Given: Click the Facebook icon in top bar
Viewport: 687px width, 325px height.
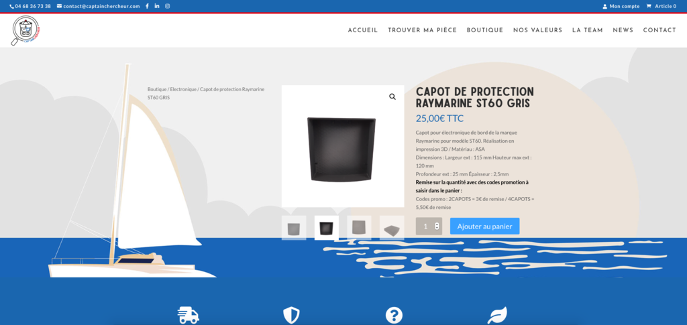Looking at the screenshot, I should click(147, 6).
